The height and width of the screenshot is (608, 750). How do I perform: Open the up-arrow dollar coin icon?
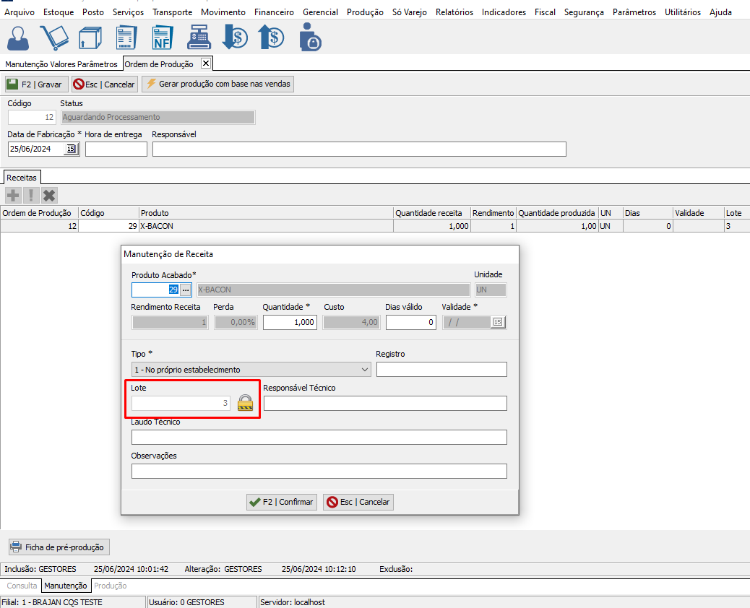coord(271,37)
